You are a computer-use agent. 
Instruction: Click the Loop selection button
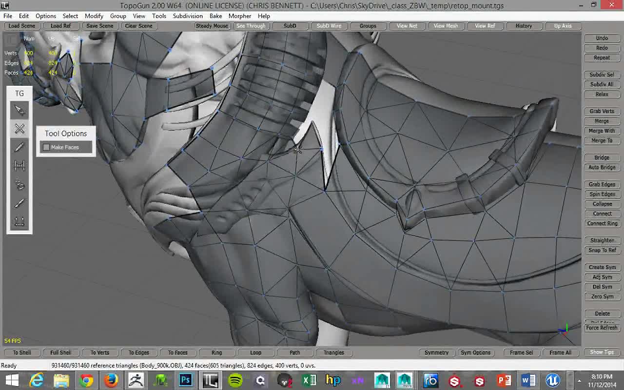[x=256, y=352]
